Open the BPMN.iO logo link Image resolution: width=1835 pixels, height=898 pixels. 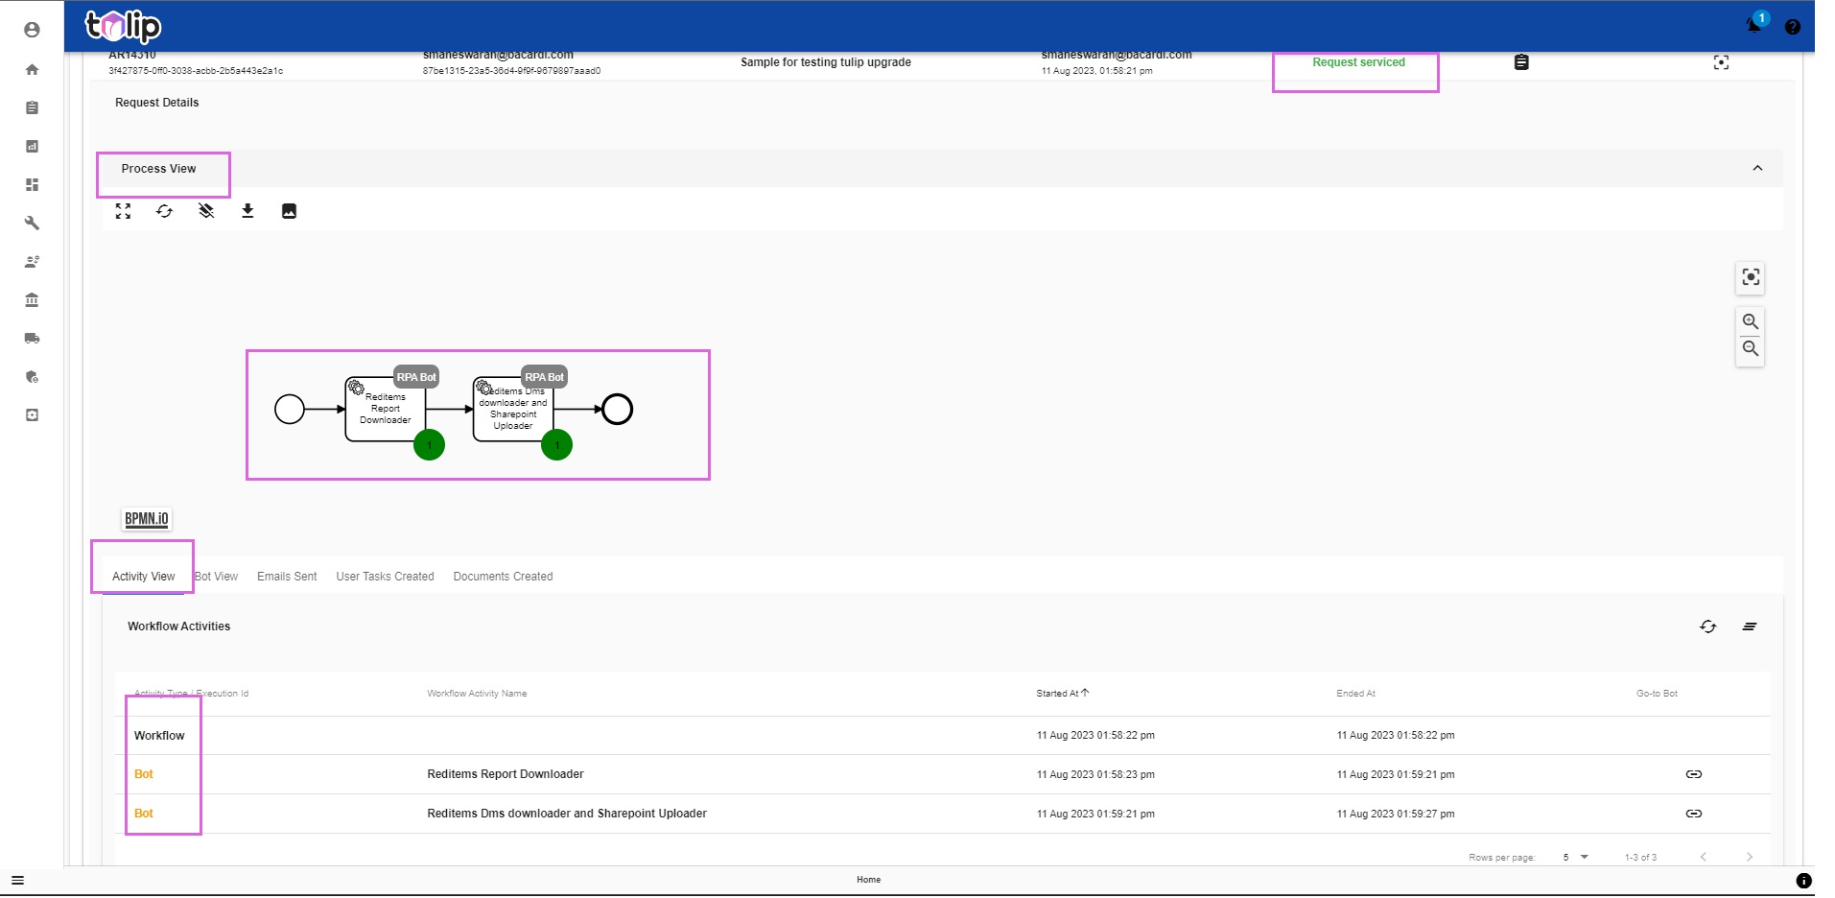tap(147, 519)
